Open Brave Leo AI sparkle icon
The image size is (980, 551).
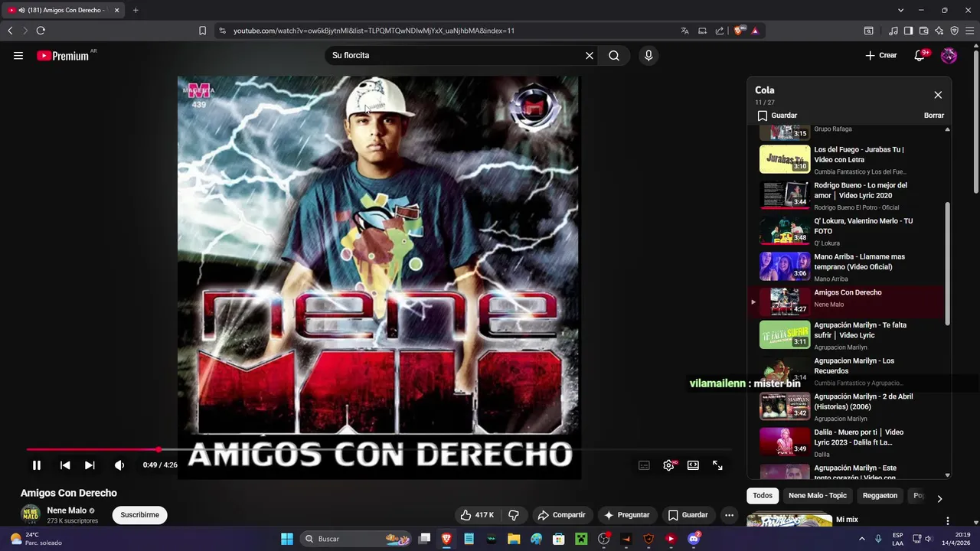pyautogui.click(x=939, y=31)
